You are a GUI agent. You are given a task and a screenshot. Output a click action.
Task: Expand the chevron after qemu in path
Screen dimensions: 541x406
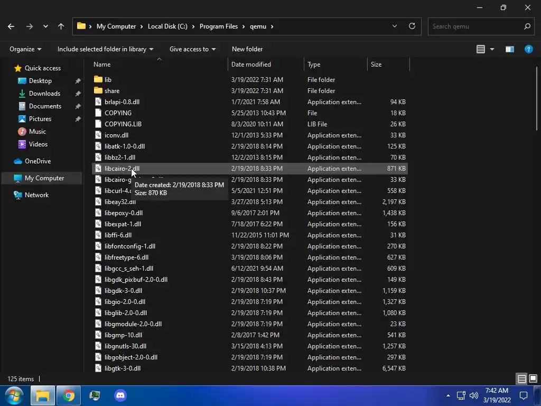(x=272, y=26)
